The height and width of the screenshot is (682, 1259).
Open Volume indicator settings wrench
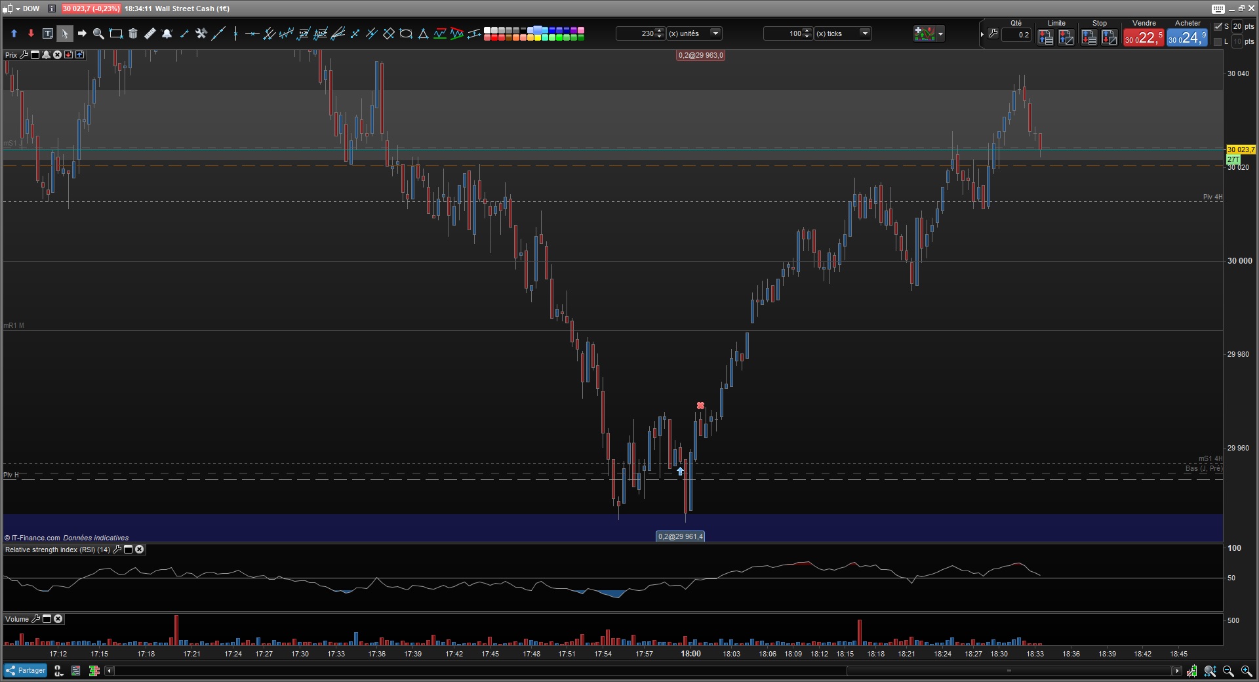click(x=36, y=619)
